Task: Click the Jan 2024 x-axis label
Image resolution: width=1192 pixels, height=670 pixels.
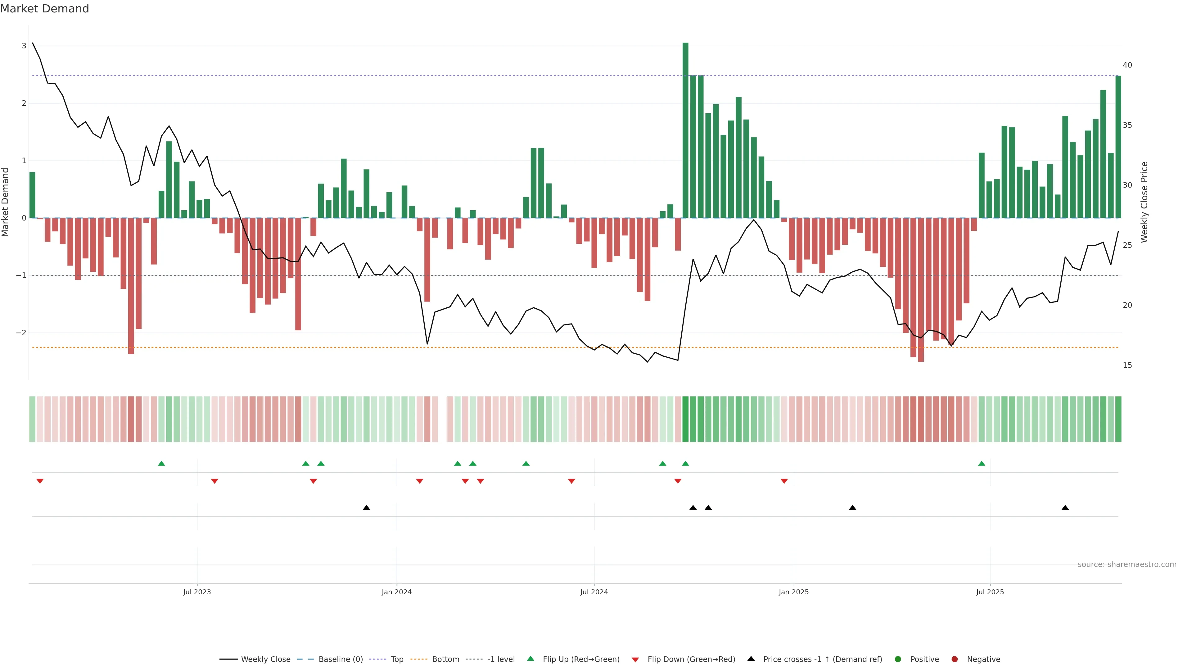Action: [396, 592]
